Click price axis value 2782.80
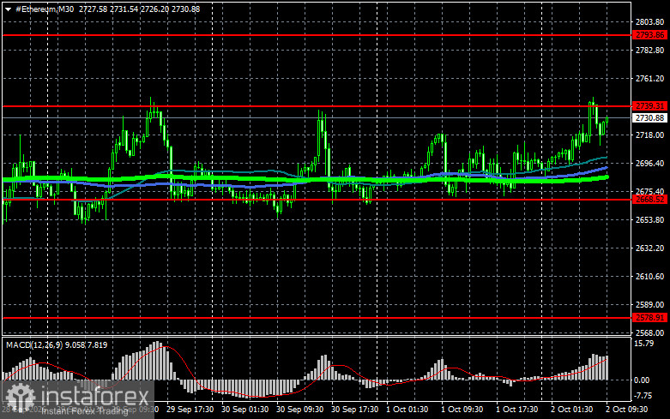 (649, 51)
